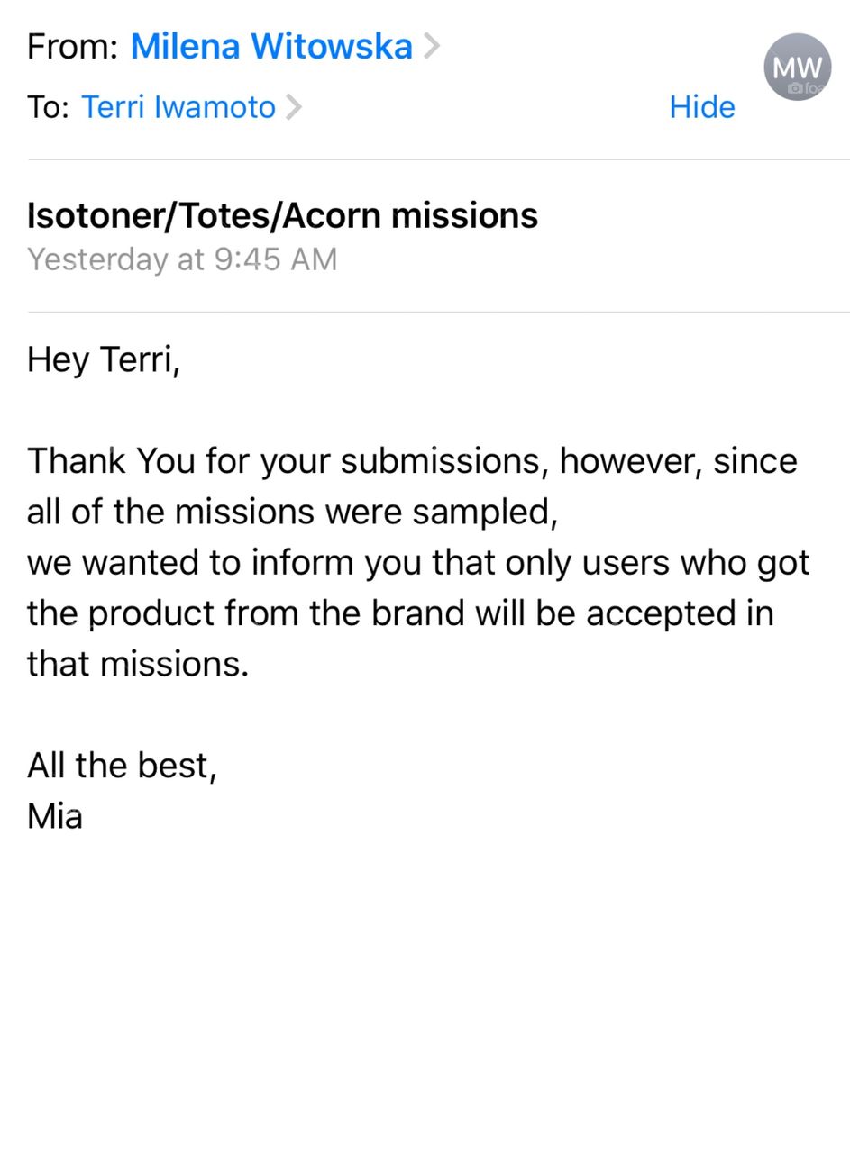Tap the closing line All the best
This screenshot has height=1153, width=850.
click(x=122, y=765)
